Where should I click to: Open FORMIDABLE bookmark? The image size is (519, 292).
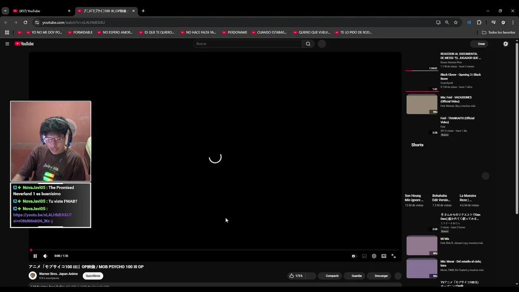point(80,32)
